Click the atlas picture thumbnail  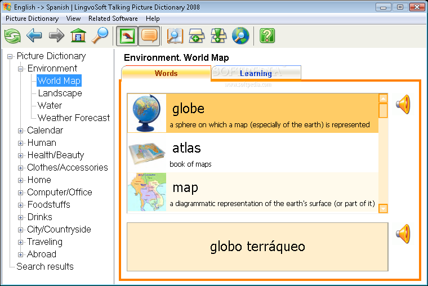pos(147,153)
